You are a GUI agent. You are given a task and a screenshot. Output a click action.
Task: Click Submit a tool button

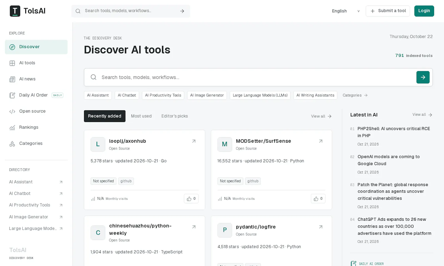tap(388, 11)
